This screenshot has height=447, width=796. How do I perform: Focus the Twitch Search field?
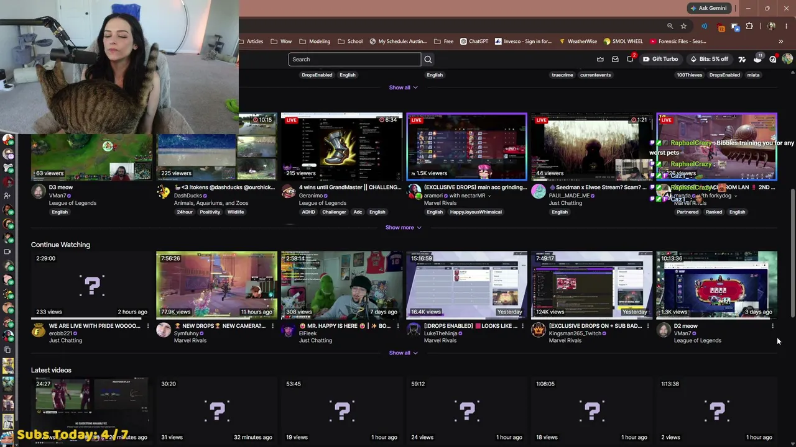point(354,59)
